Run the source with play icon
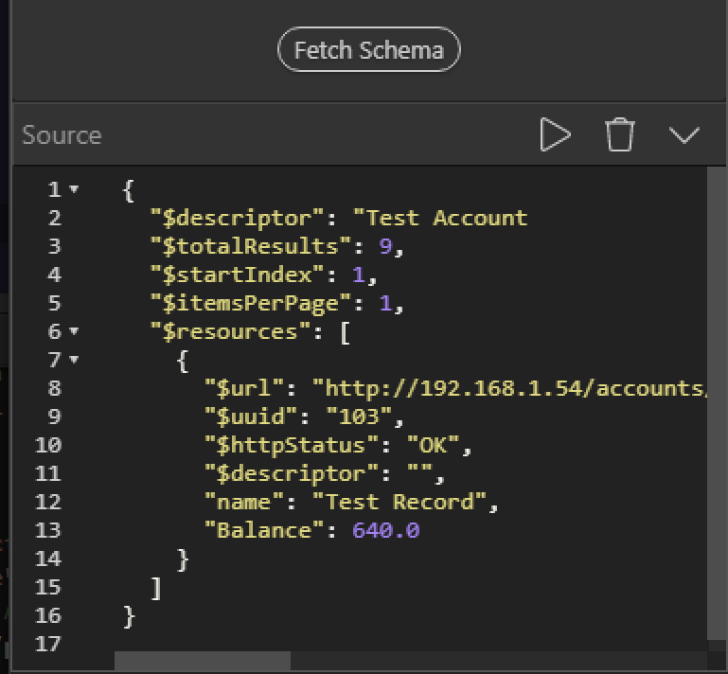The height and width of the screenshot is (674, 728). pyautogui.click(x=556, y=134)
